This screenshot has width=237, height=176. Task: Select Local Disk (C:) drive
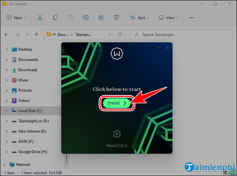(31, 111)
